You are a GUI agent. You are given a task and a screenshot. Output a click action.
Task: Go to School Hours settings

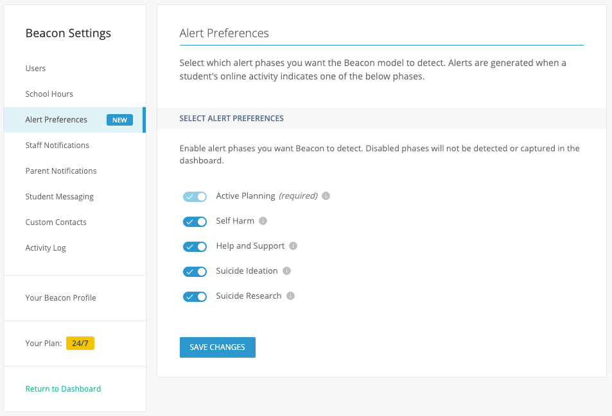pyautogui.click(x=49, y=94)
